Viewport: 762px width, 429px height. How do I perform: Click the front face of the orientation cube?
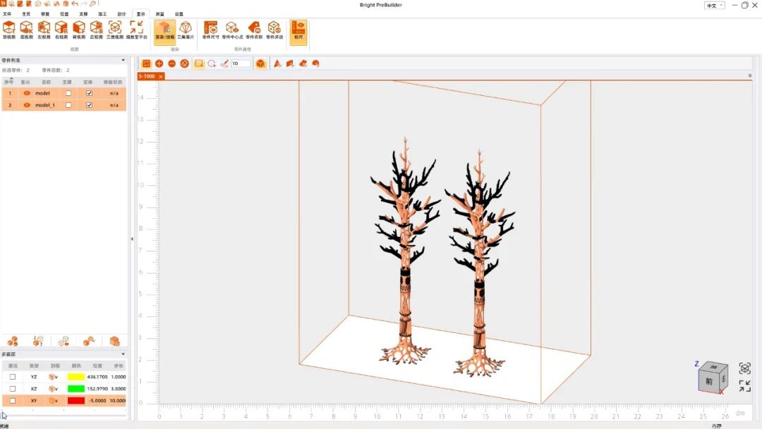[709, 382]
